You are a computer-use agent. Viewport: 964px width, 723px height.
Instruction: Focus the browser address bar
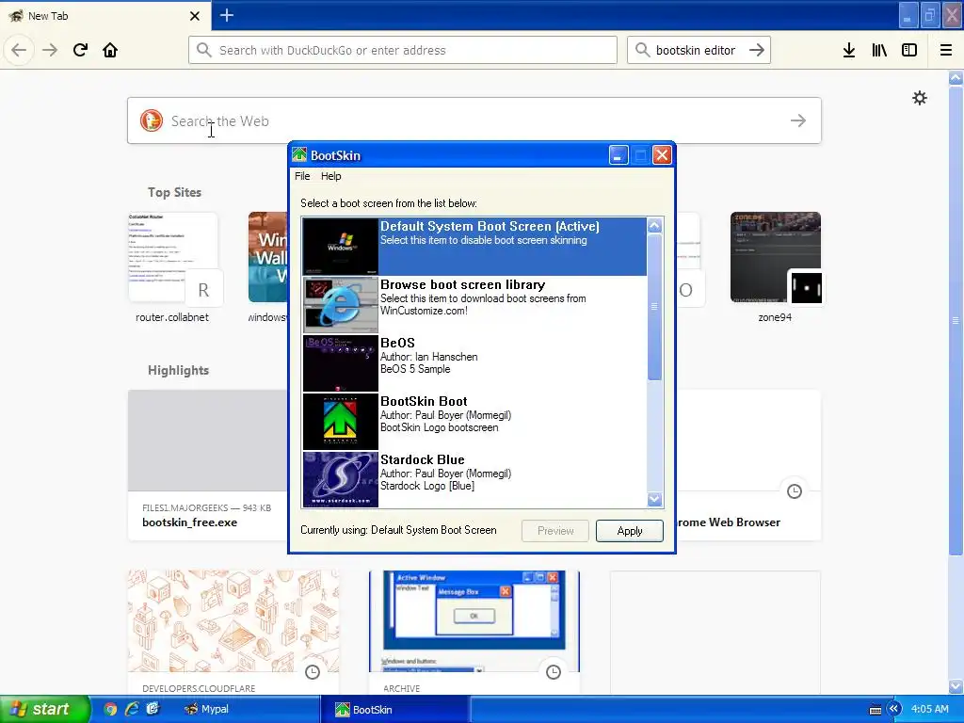(403, 50)
